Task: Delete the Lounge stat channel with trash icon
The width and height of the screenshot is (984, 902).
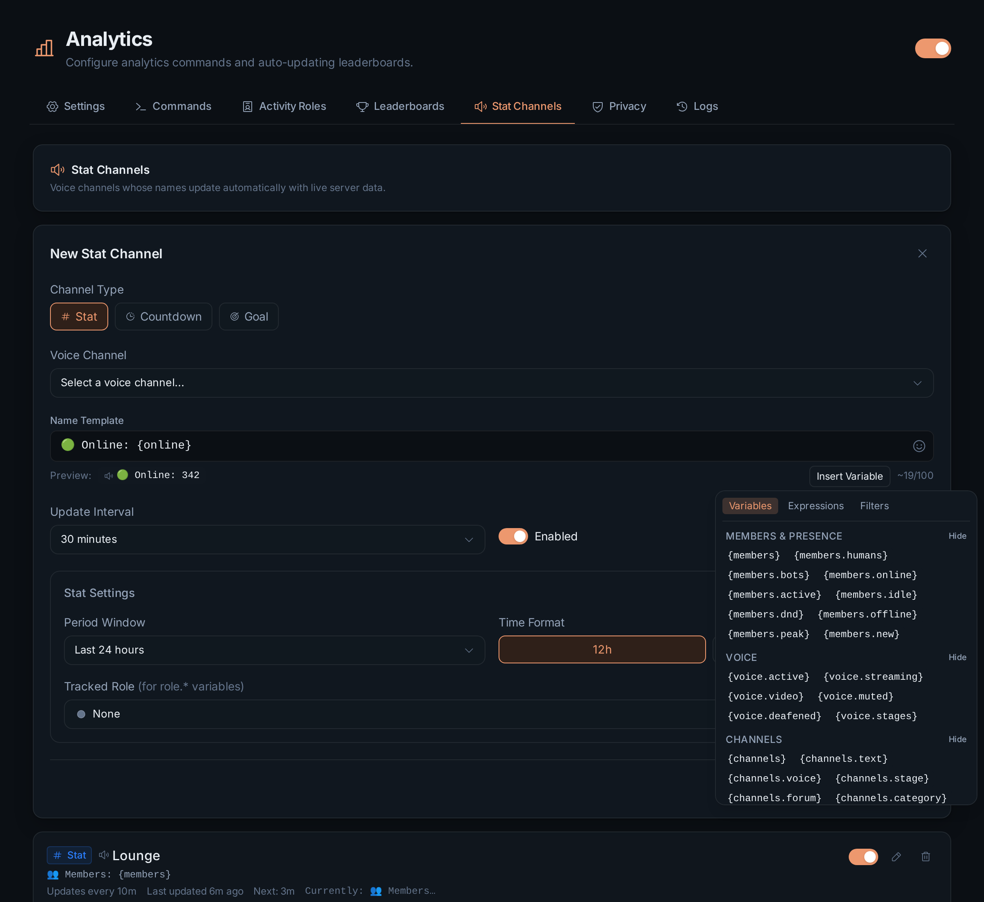Action: point(925,856)
